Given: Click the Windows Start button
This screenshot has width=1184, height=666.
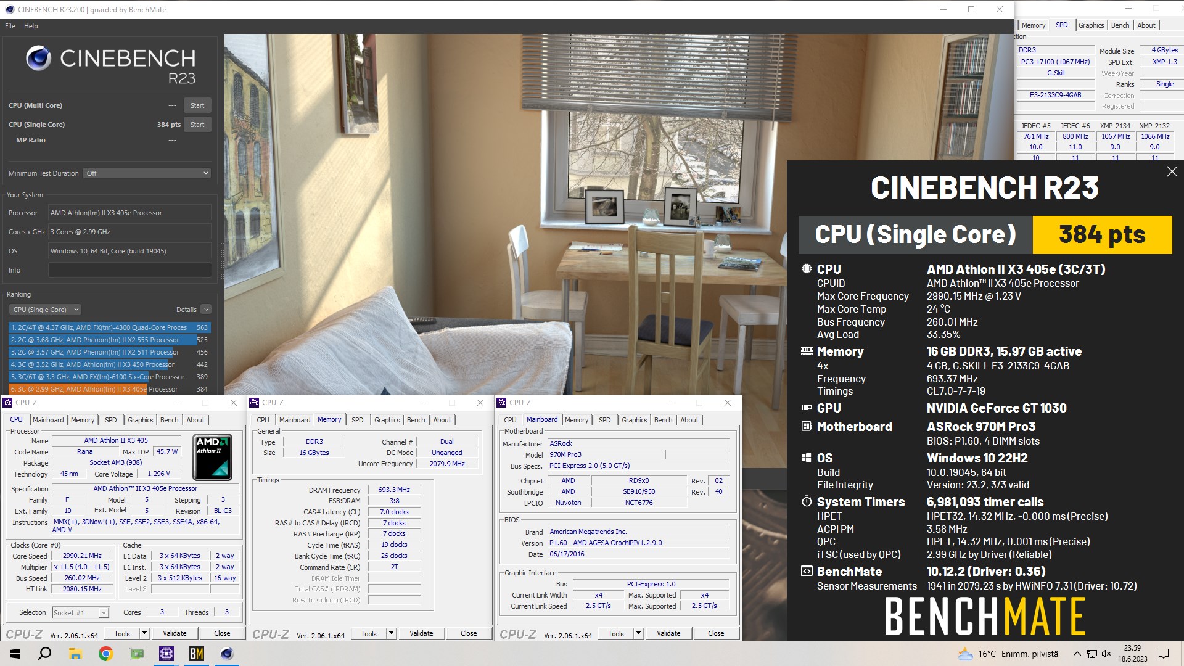Looking at the screenshot, I should [15, 654].
